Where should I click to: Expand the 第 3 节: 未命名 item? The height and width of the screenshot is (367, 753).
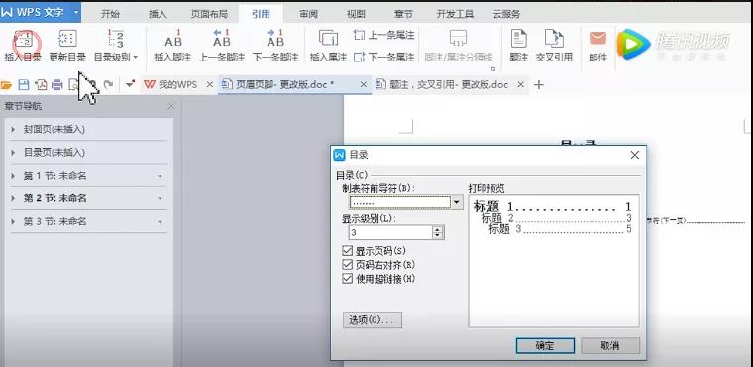click(x=13, y=222)
